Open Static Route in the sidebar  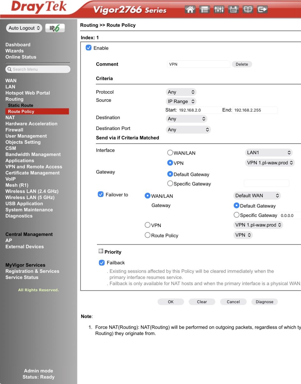tap(20, 105)
